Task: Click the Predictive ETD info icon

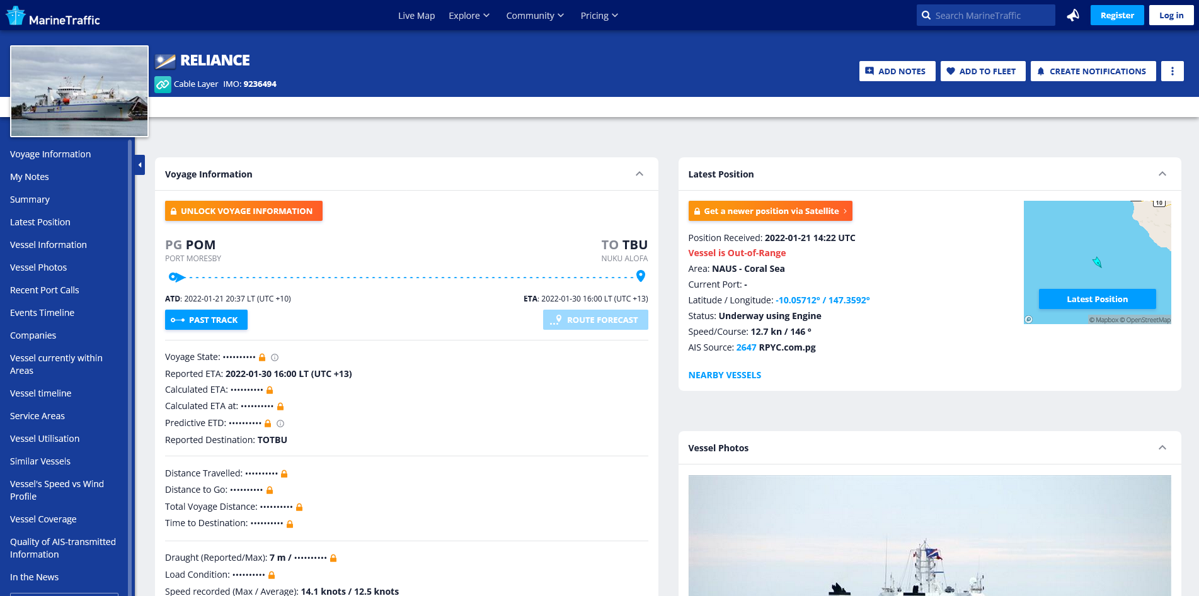Action: 280,424
